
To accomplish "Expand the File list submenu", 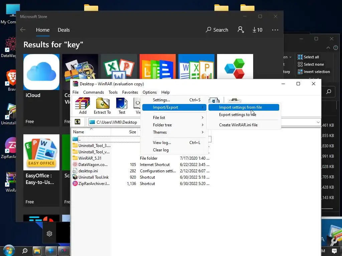I will coord(174,118).
